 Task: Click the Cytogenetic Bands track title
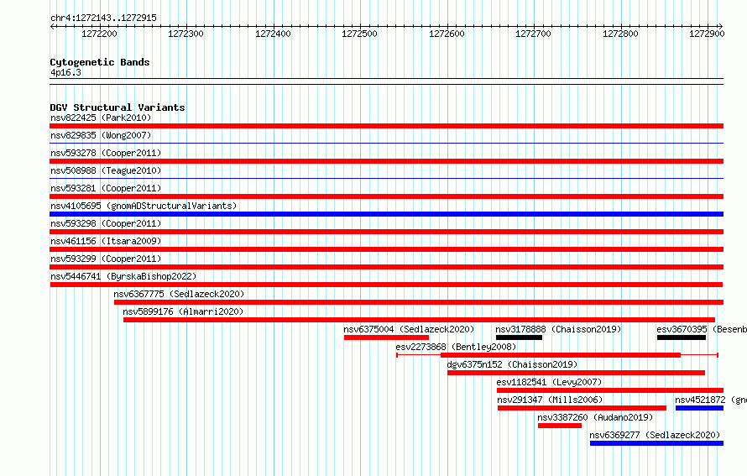pos(100,62)
